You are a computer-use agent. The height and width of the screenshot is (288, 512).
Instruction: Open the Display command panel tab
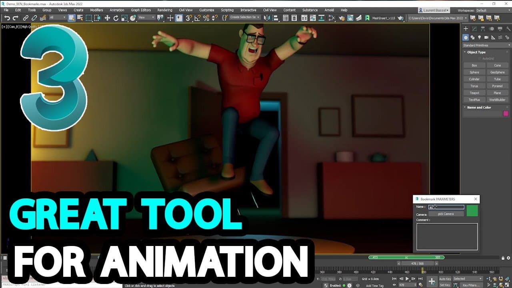point(500,28)
